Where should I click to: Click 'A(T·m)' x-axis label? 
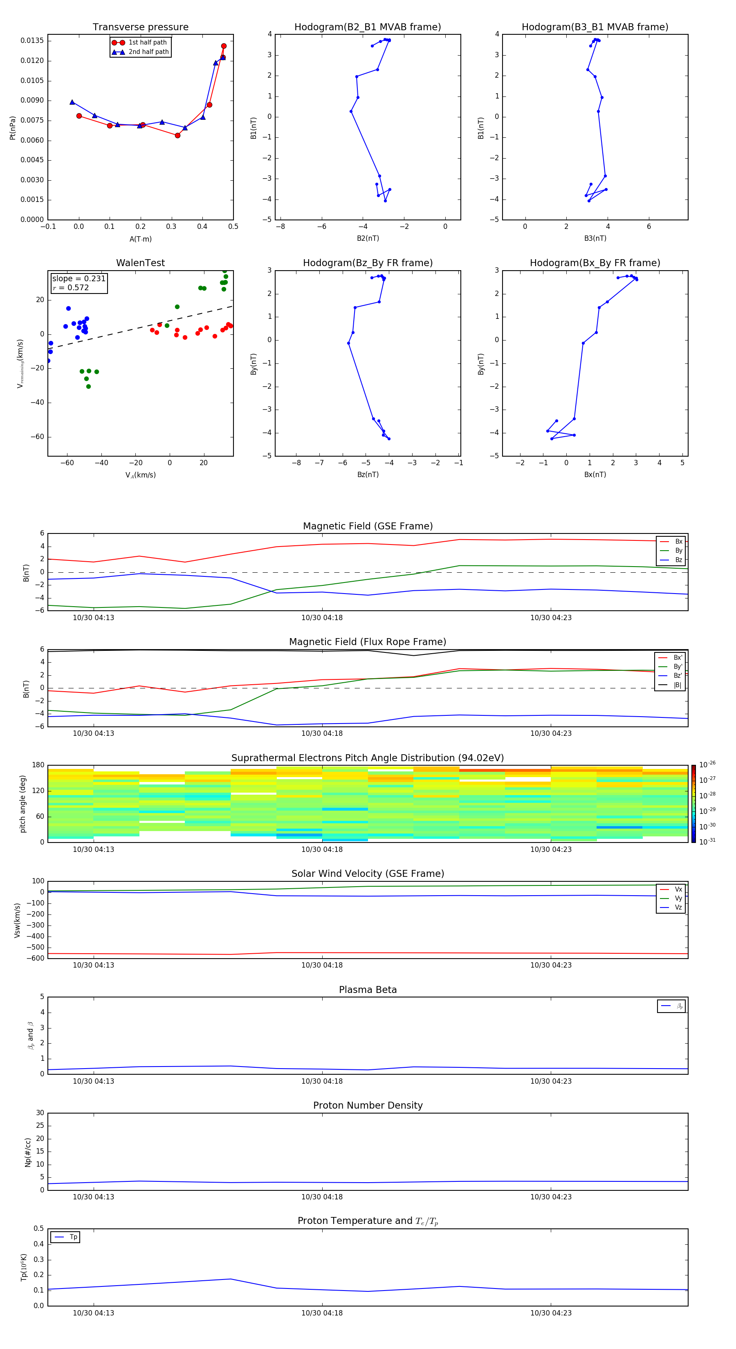[140, 239]
